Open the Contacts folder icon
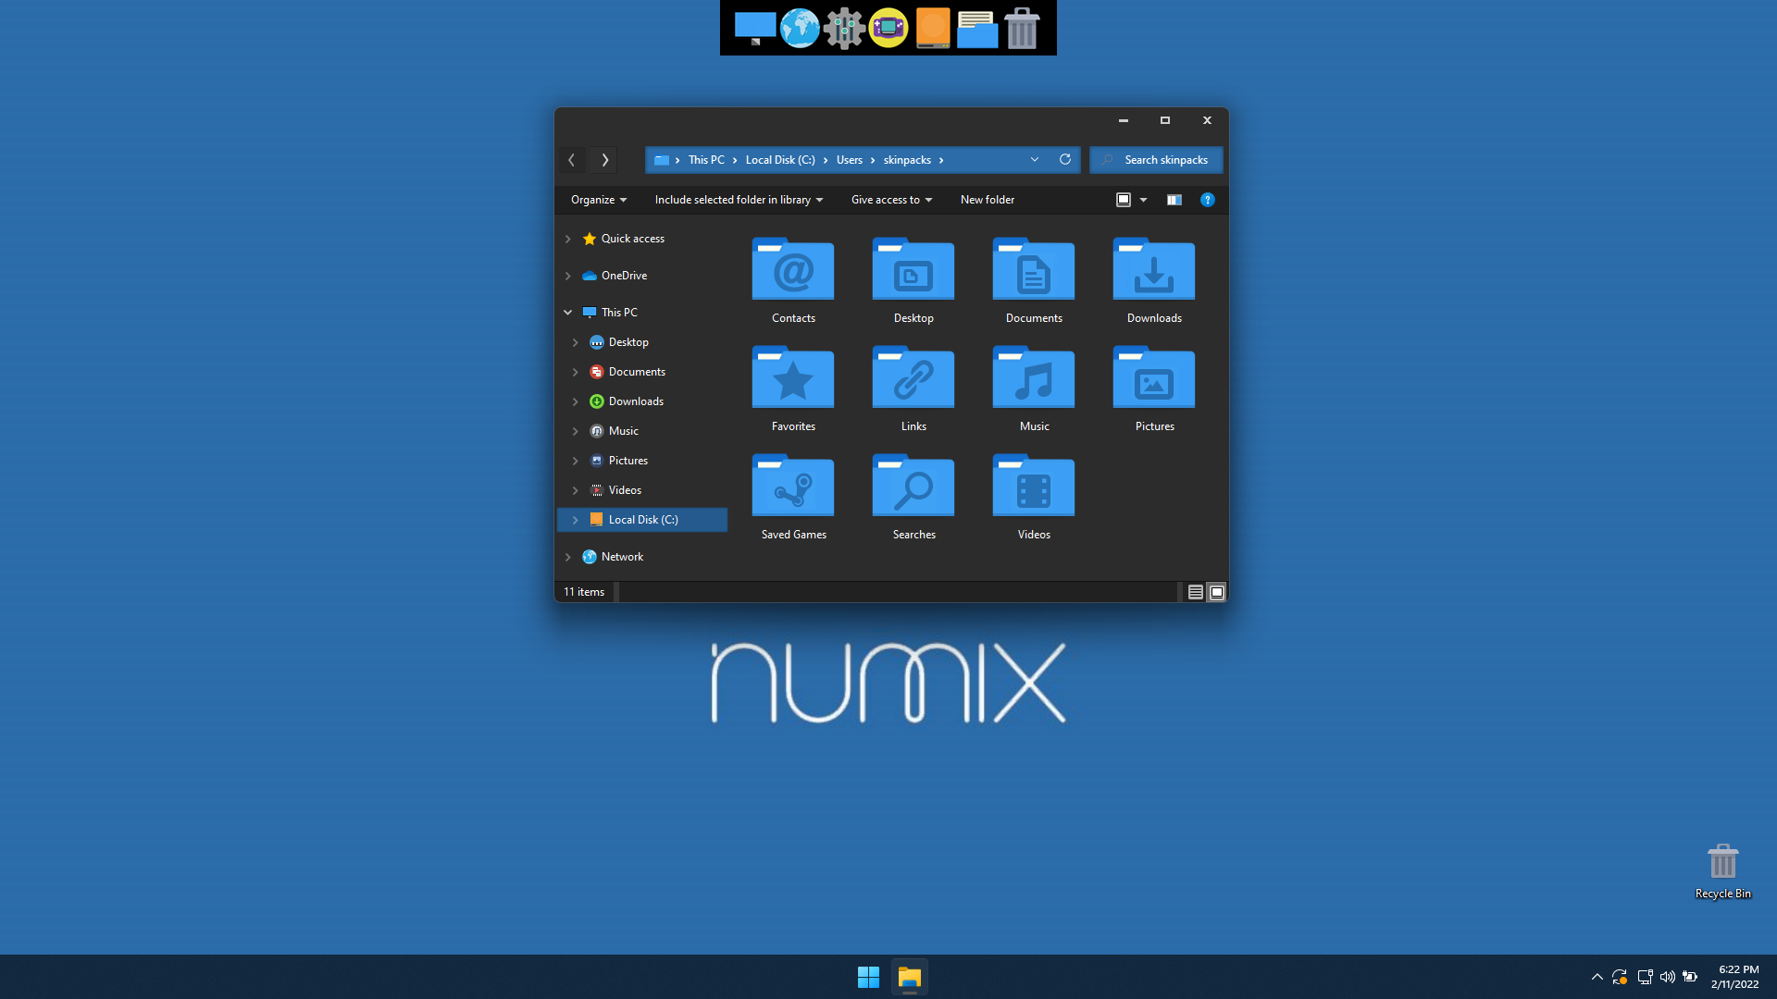Image resolution: width=1777 pixels, height=999 pixels. tap(793, 270)
